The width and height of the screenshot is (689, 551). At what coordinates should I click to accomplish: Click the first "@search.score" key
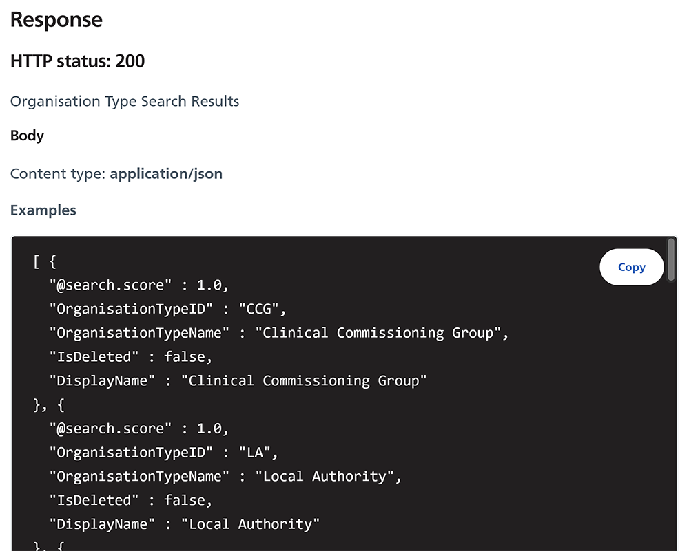pos(111,285)
